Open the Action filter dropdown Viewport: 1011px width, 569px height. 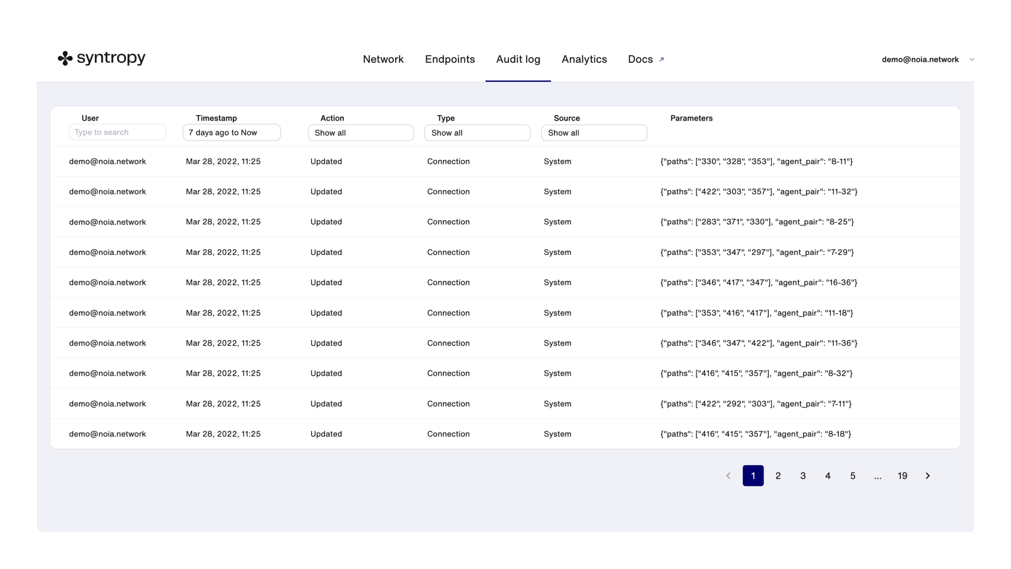tap(361, 133)
